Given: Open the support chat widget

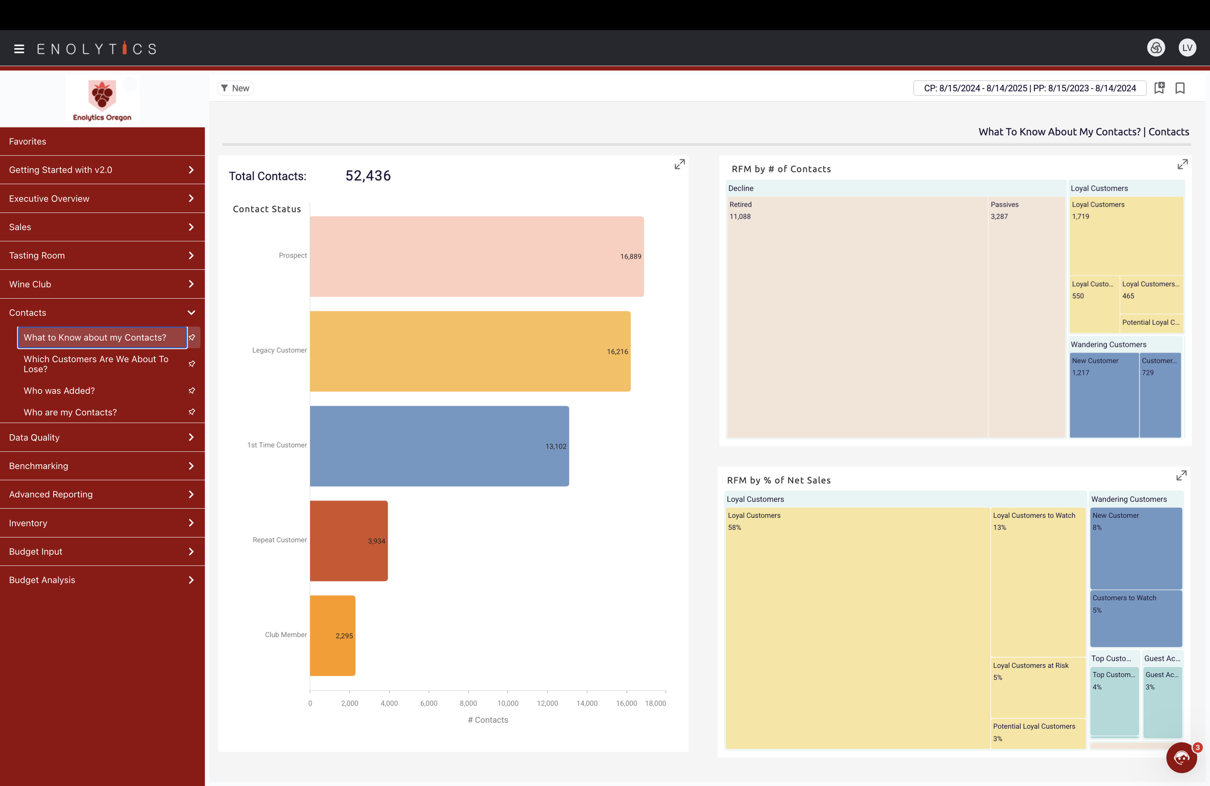Looking at the screenshot, I should [1181, 757].
